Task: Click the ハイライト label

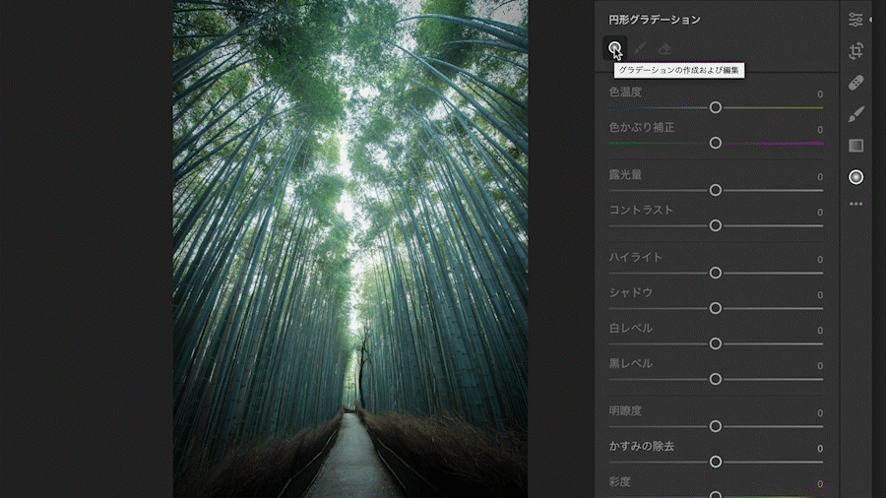Action: [x=635, y=257]
